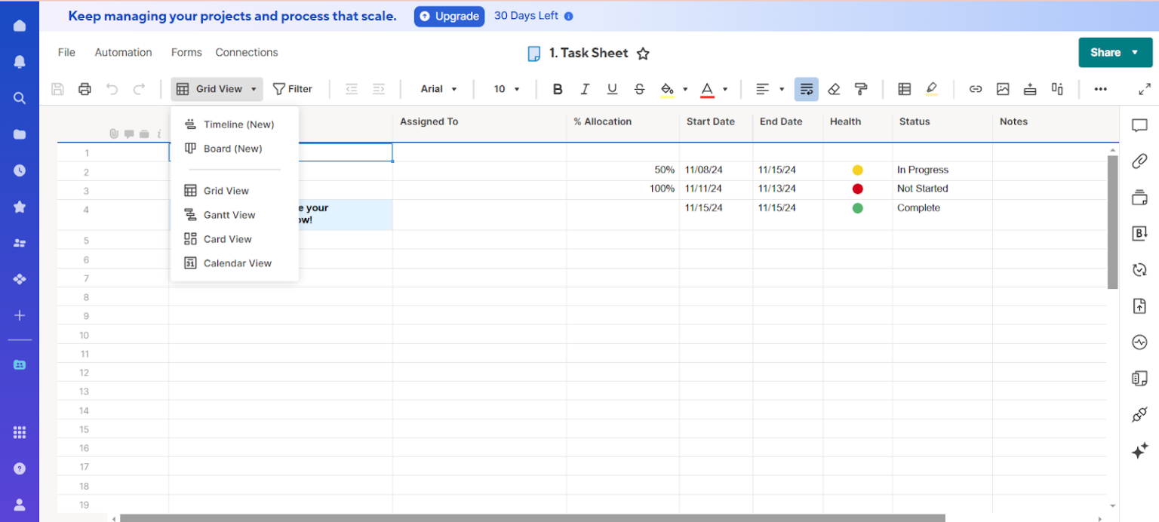Image resolution: width=1159 pixels, height=522 pixels.
Task: Click the Print icon
Action: click(85, 88)
